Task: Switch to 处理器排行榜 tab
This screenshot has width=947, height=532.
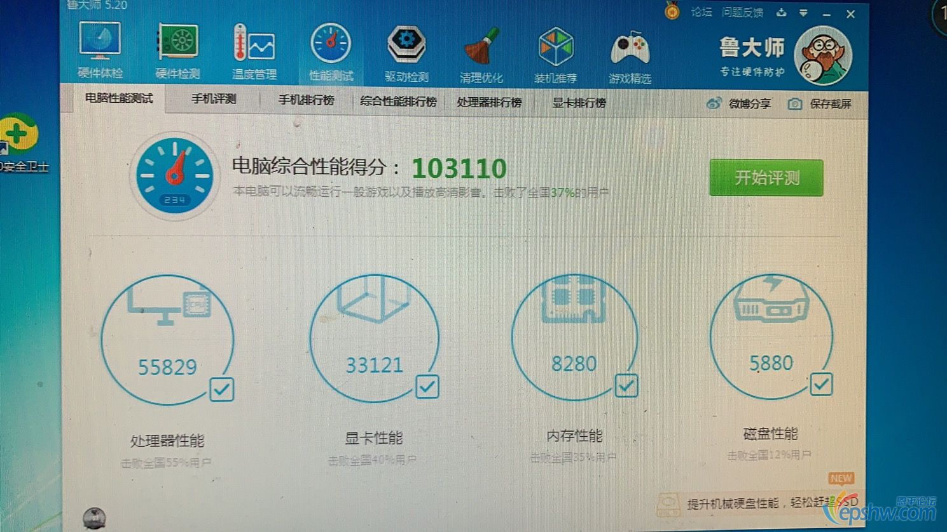Action: coord(489,102)
